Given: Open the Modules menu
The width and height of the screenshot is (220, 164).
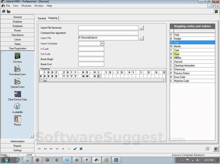Looking at the screenshot, I should point(26,5).
